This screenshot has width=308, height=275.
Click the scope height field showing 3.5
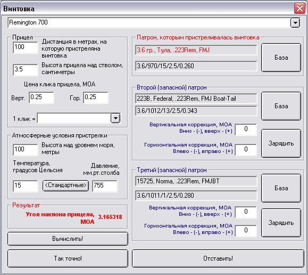click(26, 70)
